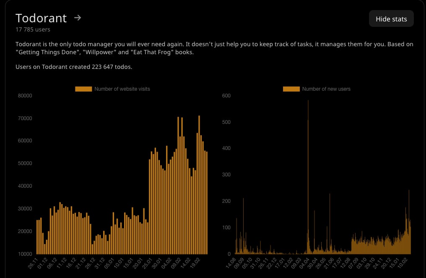Click the 31.12 date label in visits chart
Viewport: 426px width, 278px height.
click(99, 263)
